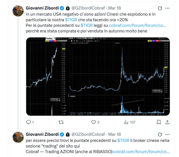Open Giovanni Zibordi profile name first tweet
Viewport: 179px width, 157px height.
42,8
